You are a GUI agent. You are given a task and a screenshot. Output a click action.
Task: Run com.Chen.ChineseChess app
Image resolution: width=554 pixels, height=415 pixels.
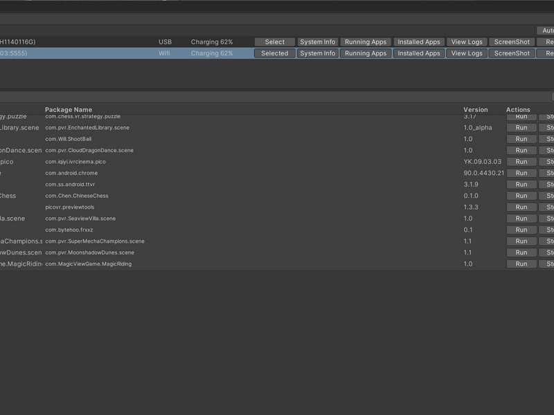click(x=521, y=196)
